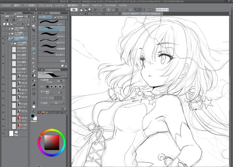233x167 pixels.
Task: Open the 通常 blend mode dropdown
Action: point(9,16)
